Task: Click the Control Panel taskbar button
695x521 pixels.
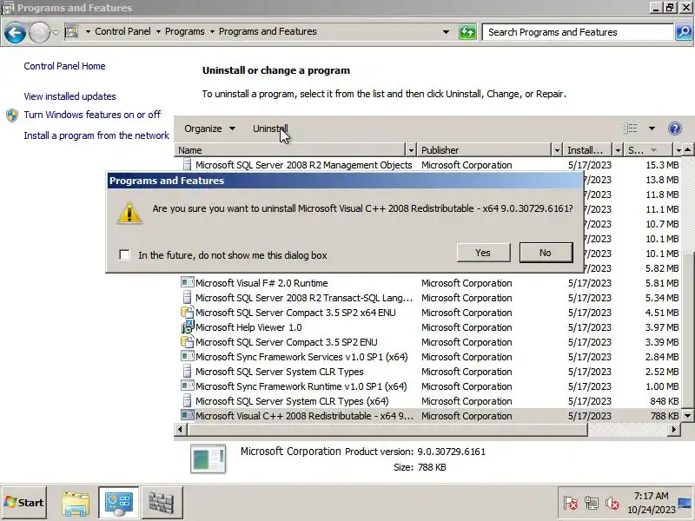Action: click(118, 504)
